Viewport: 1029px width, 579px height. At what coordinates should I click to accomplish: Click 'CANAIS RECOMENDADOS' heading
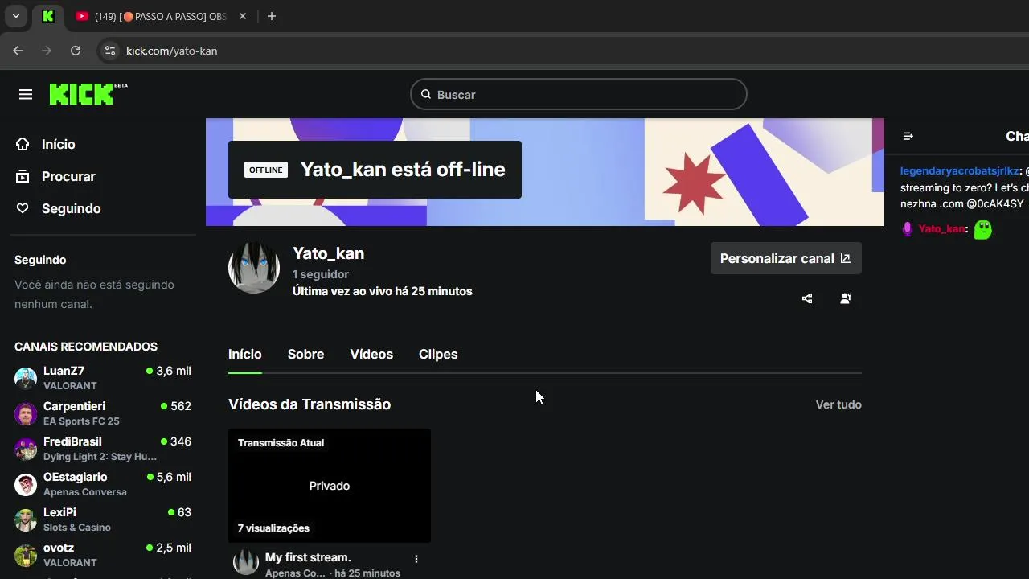(86, 347)
